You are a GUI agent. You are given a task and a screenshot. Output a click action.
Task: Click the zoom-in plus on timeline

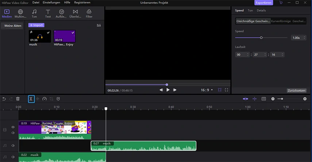click(305, 99)
